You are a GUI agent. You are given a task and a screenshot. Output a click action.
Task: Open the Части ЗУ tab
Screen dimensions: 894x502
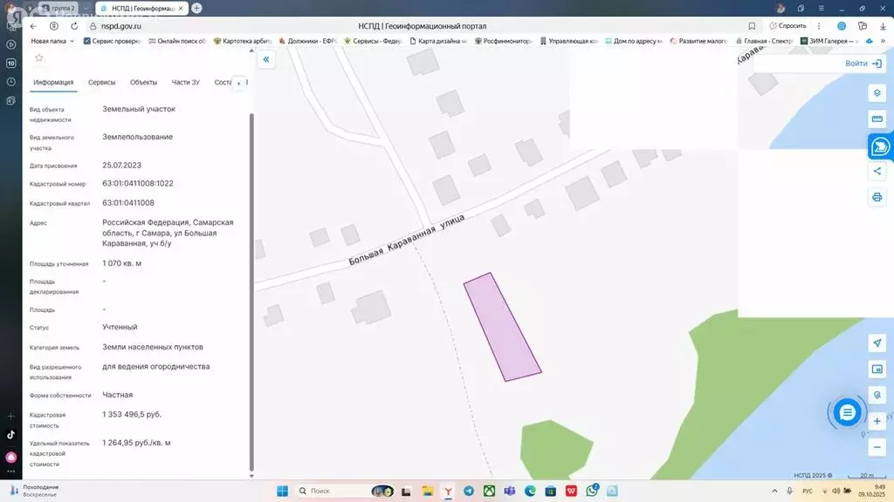pos(185,83)
